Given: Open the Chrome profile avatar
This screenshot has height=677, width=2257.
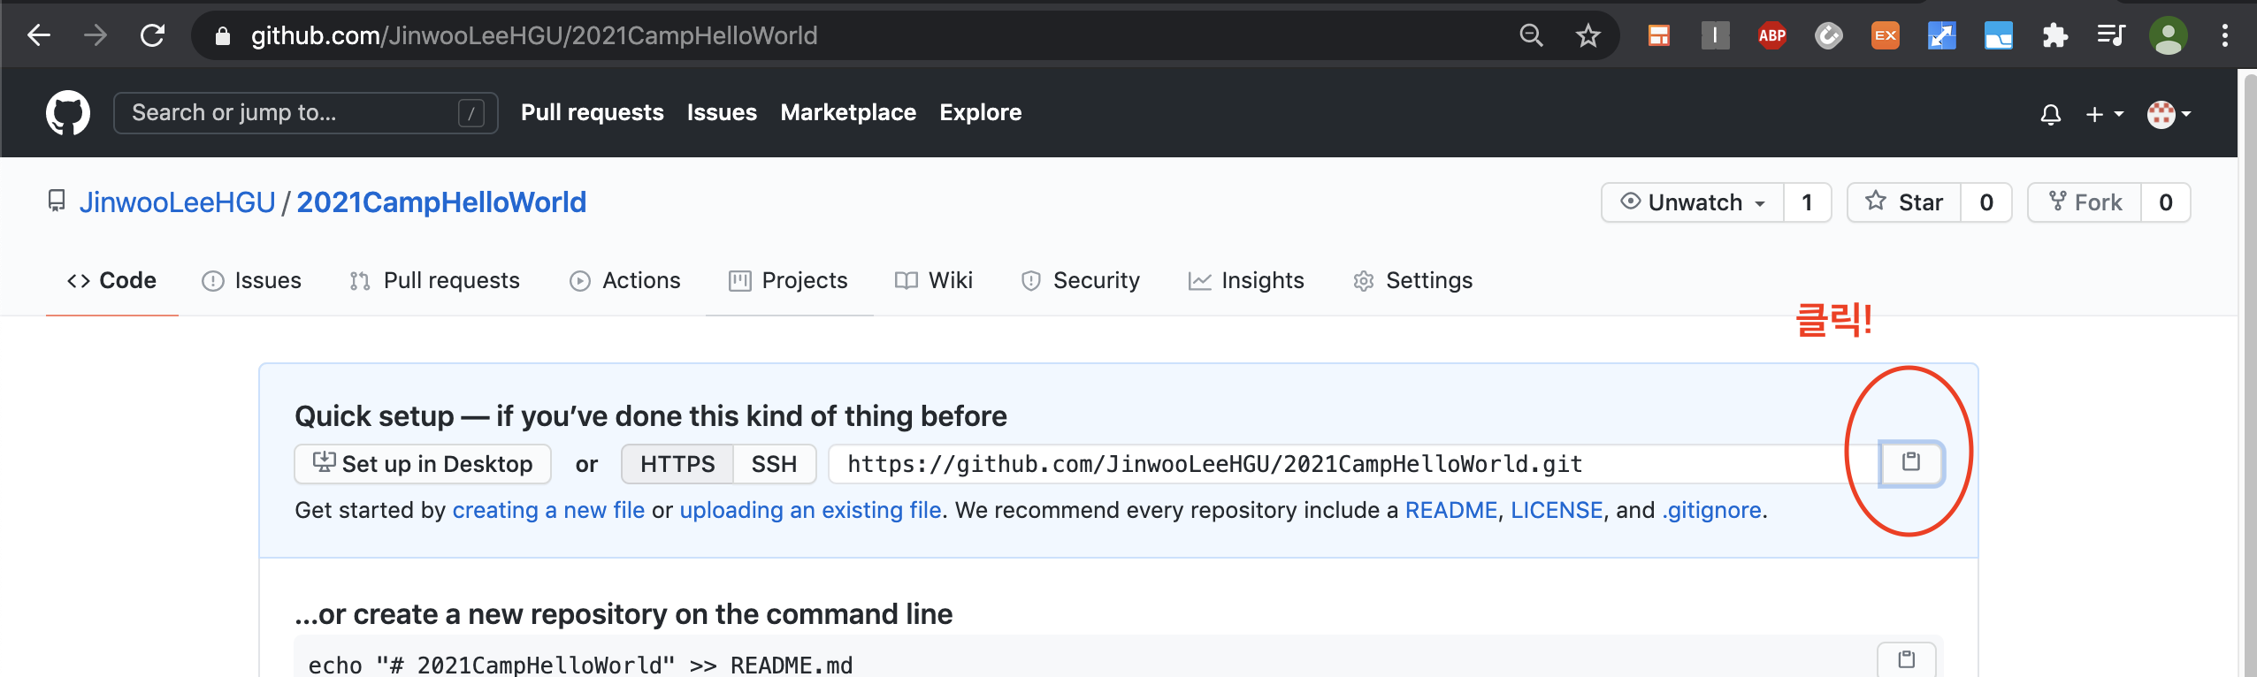Looking at the screenshot, I should coord(2168,35).
